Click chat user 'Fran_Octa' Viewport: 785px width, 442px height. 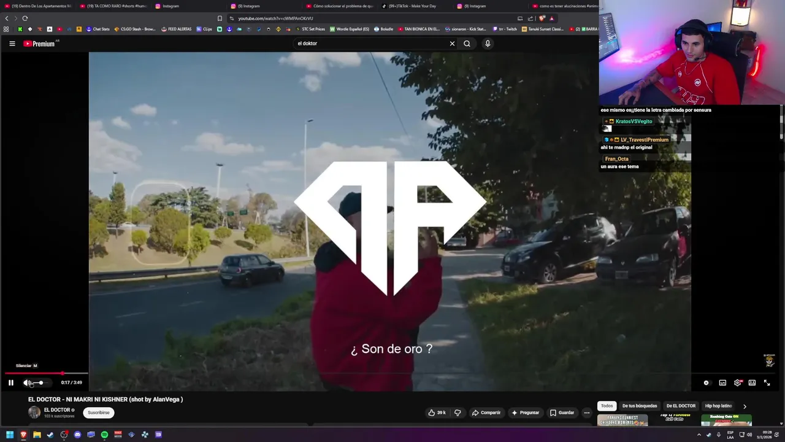[x=616, y=159]
